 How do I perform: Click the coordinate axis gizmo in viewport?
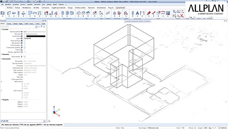tap(56, 111)
